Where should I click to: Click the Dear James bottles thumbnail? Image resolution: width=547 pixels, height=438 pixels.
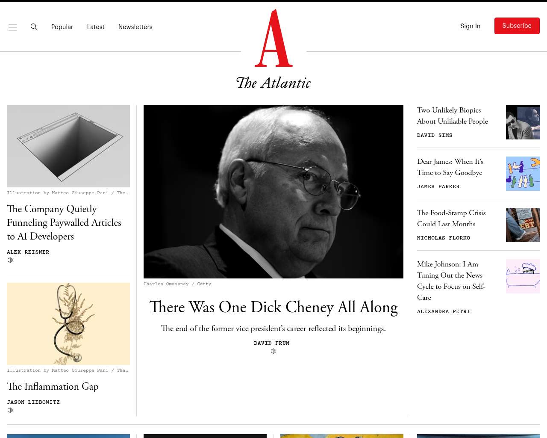pyautogui.click(x=523, y=174)
